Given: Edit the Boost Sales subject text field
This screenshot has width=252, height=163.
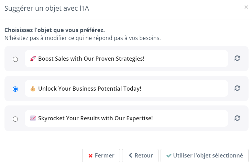Looking at the screenshot, I should click(127, 59).
